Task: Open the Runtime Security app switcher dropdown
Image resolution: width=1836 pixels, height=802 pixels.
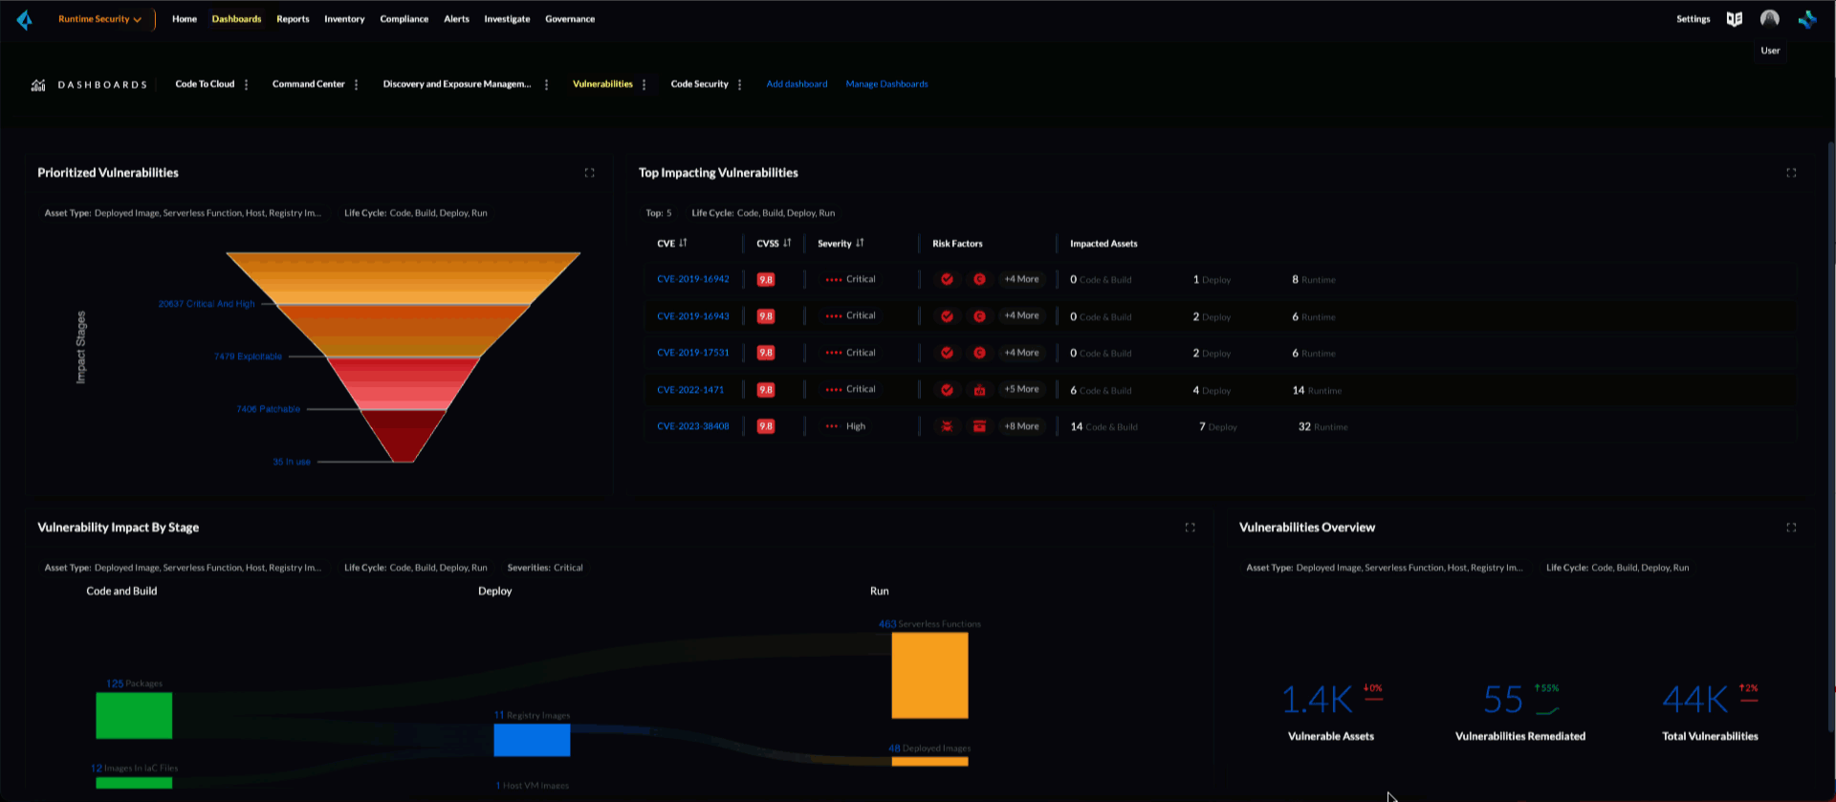Action: tap(100, 19)
